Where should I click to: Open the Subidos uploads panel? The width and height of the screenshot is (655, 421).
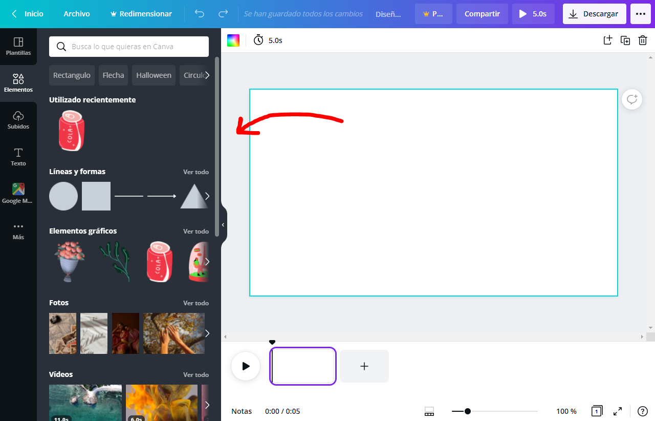point(18,120)
